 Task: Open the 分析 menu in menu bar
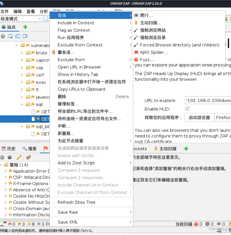point(44,11)
